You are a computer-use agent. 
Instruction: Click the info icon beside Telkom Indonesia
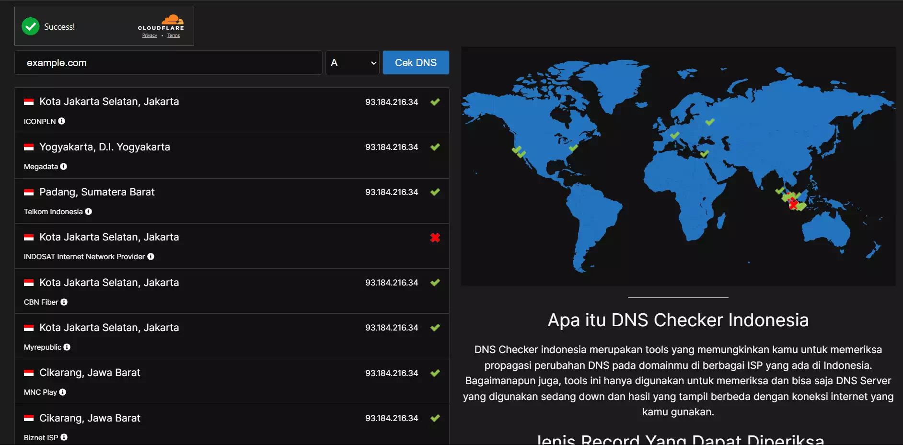pyautogui.click(x=89, y=211)
